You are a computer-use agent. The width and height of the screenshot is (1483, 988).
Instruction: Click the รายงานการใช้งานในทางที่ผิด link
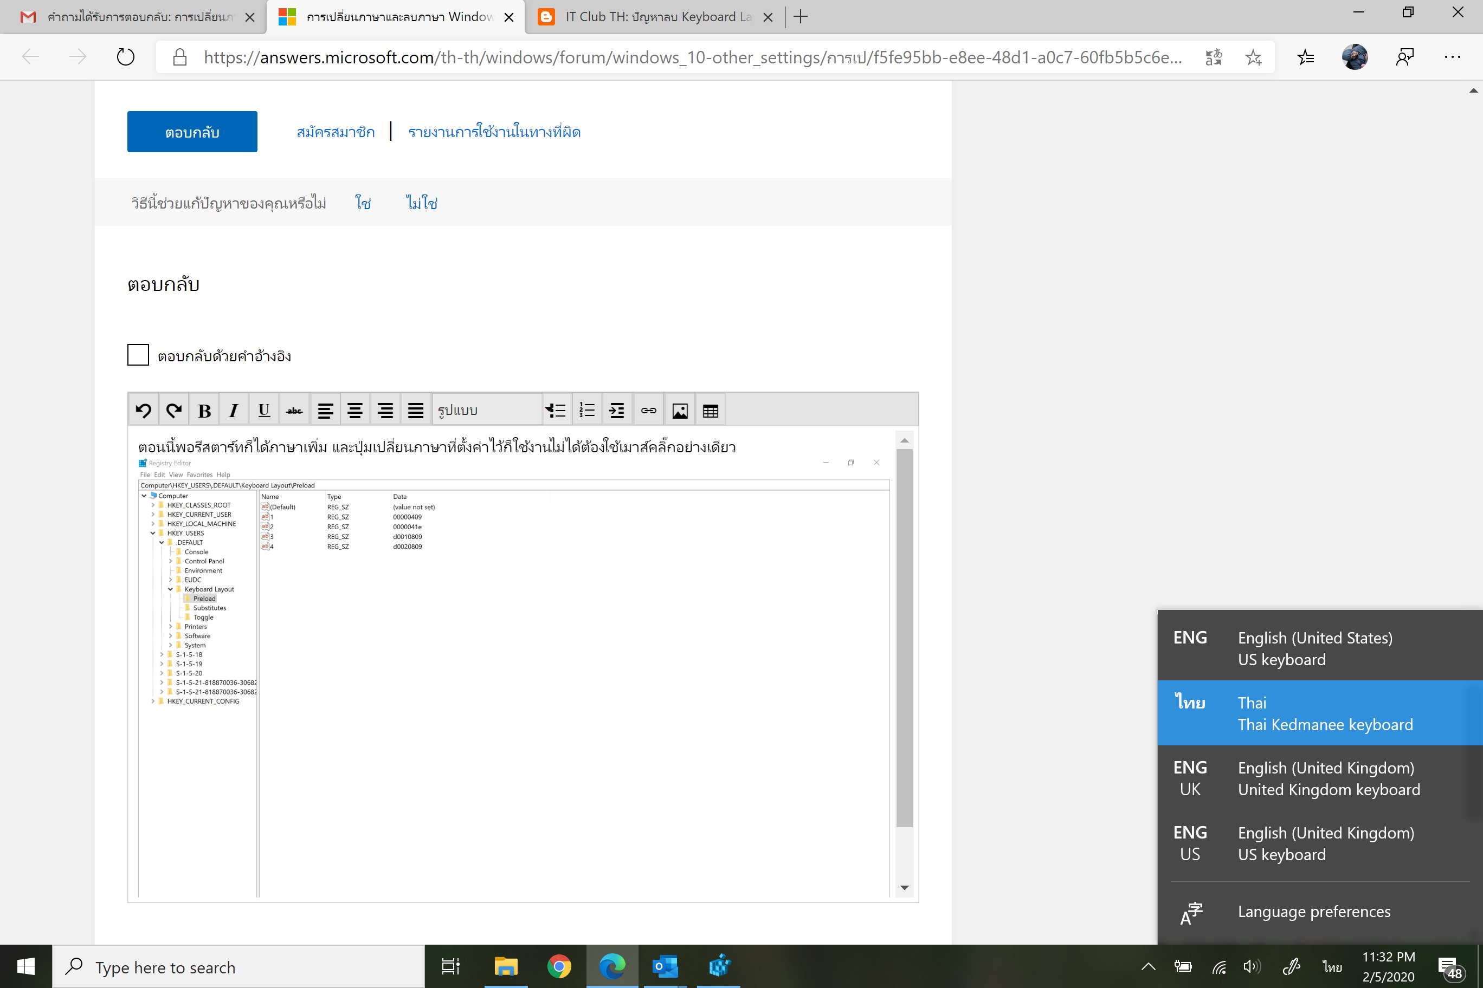(x=494, y=132)
